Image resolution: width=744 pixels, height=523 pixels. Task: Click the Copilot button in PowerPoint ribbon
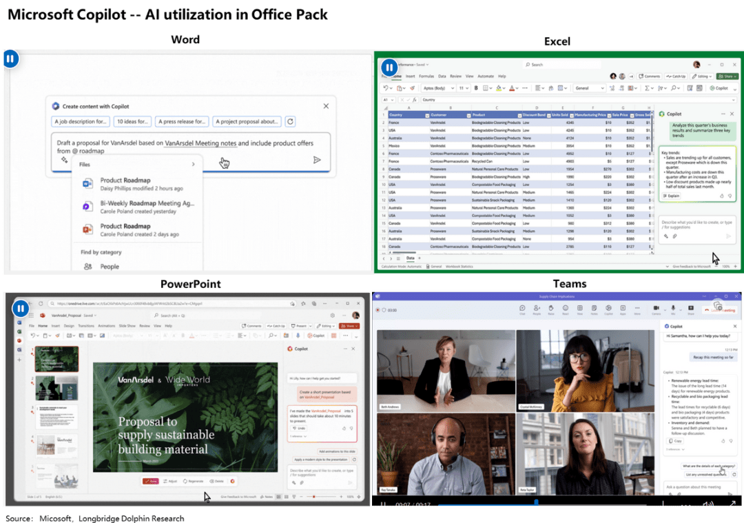click(x=316, y=336)
